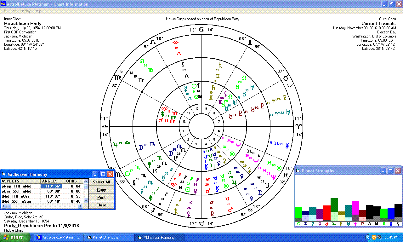Open the Windows start button
Image resolution: width=403 pixels, height=242 pixels.
15,237
